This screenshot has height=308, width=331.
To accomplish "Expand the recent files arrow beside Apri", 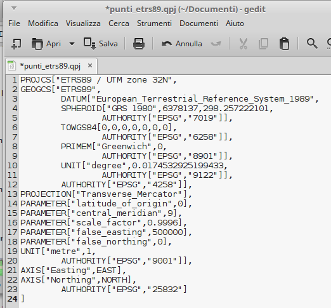I will click(x=72, y=44).
